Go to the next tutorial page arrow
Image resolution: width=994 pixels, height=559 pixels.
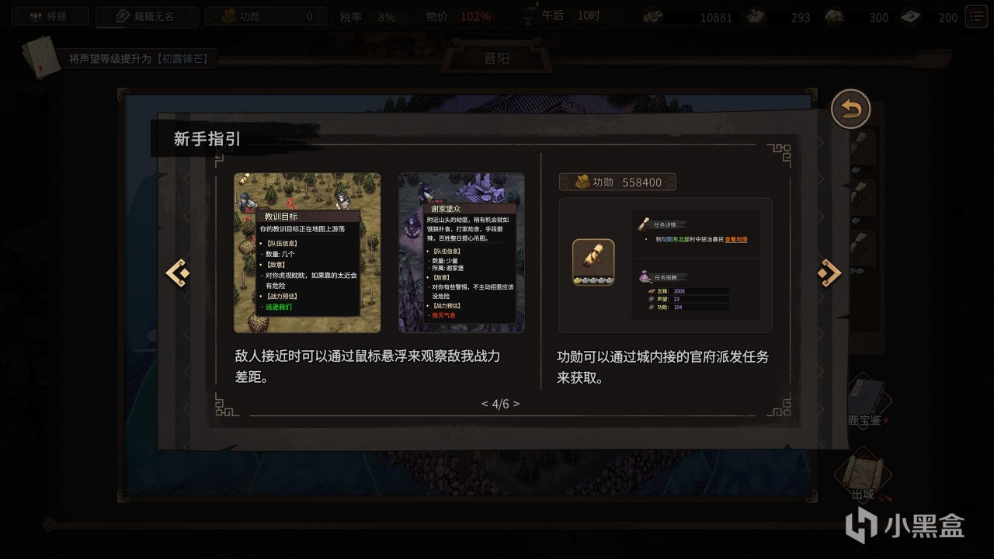pos(829,273)
